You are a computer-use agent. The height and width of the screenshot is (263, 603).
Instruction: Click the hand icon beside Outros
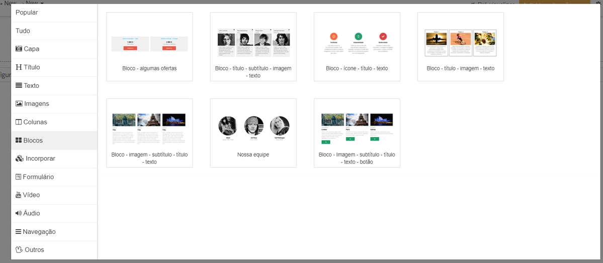(19, 249)
